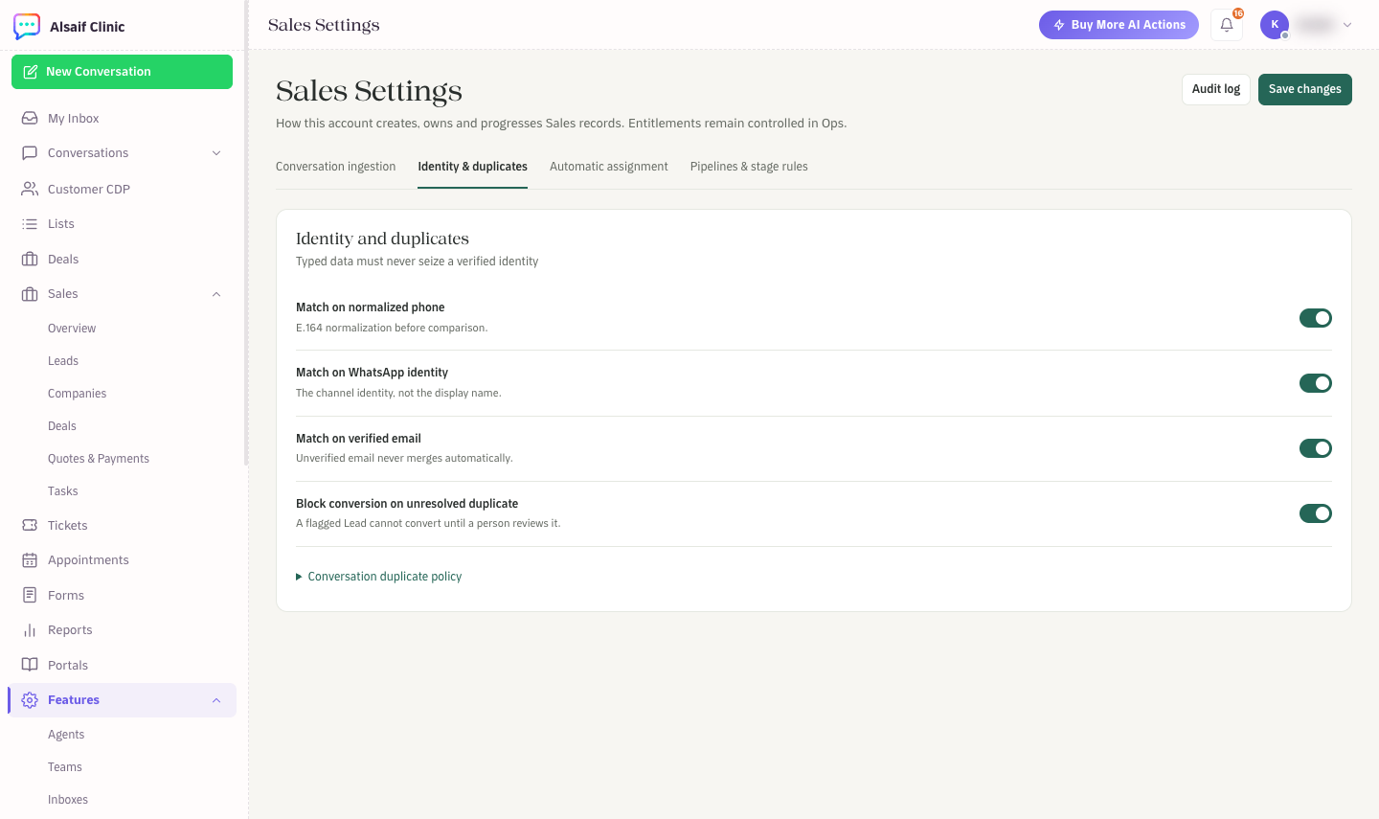Expand Conversation duplicate policy section
Screen dimensions: 1379x819
[x=379, y=577]
